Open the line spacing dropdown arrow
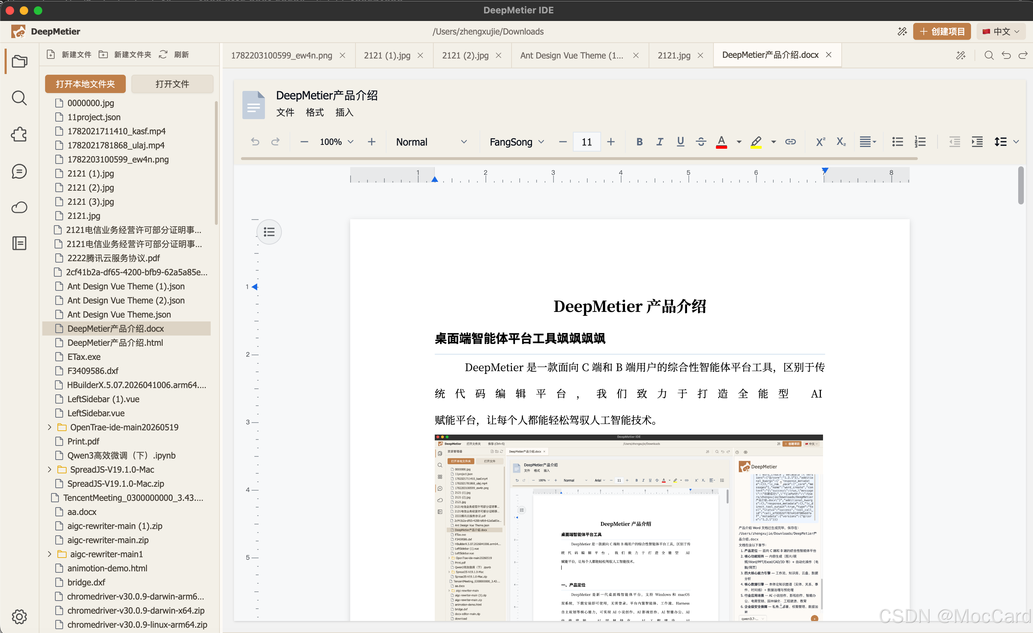The image size is (1033, 633). click(x=1016, y=142)
